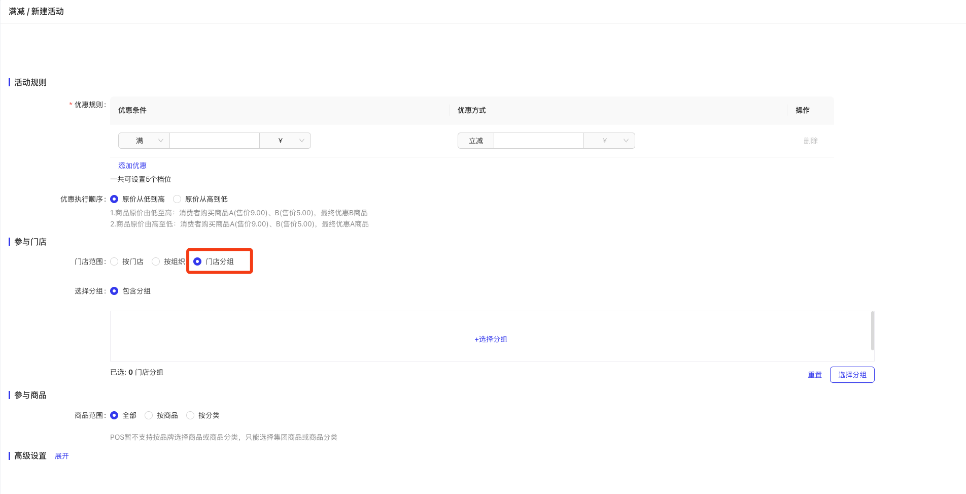Choose 按商品 product scope option

[x=149, y=415]
